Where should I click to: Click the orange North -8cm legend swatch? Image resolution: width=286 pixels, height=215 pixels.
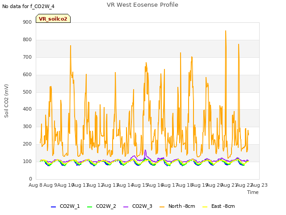pyautogui.click(x=162, y=207)
